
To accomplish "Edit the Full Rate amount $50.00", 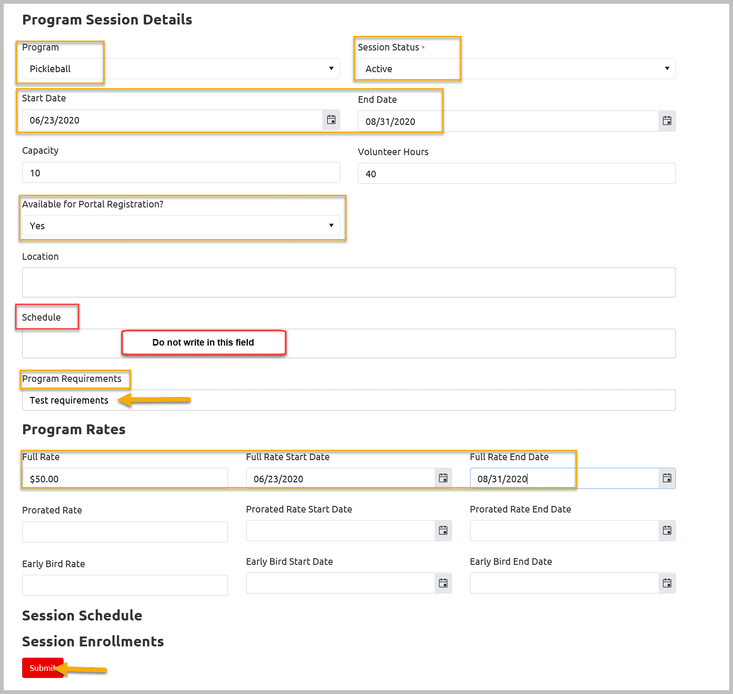I will [125, 479].
